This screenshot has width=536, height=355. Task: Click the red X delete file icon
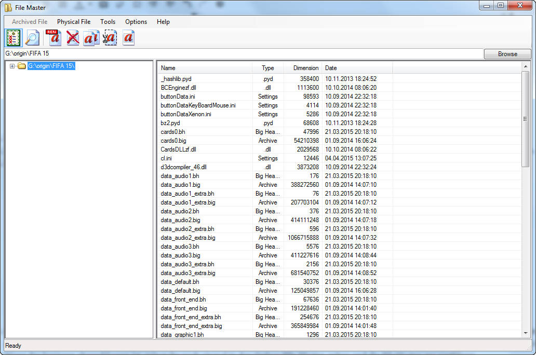73,37
